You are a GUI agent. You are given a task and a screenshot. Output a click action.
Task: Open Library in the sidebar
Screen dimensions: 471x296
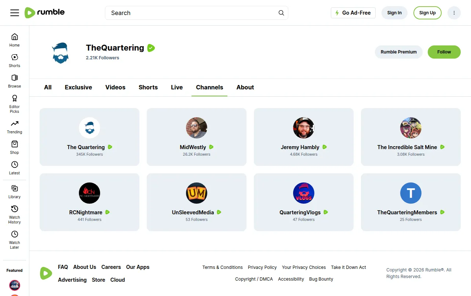tap(15, 192)
